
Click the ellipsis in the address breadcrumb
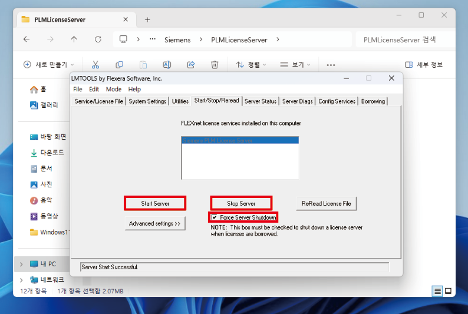tap(153, 39)
